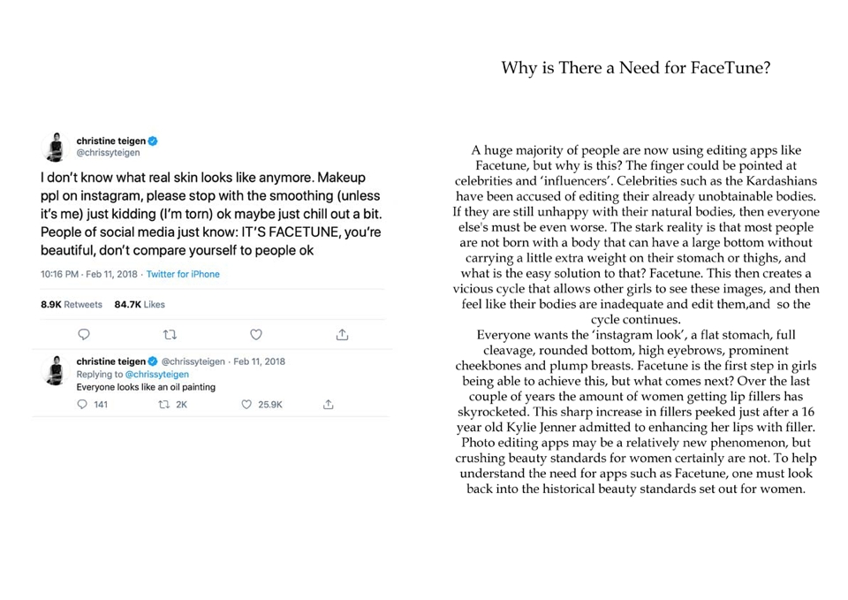Click the 'christine teigen' name on main tweet
This screenshot has width=848, height=600.
(111, 141)
